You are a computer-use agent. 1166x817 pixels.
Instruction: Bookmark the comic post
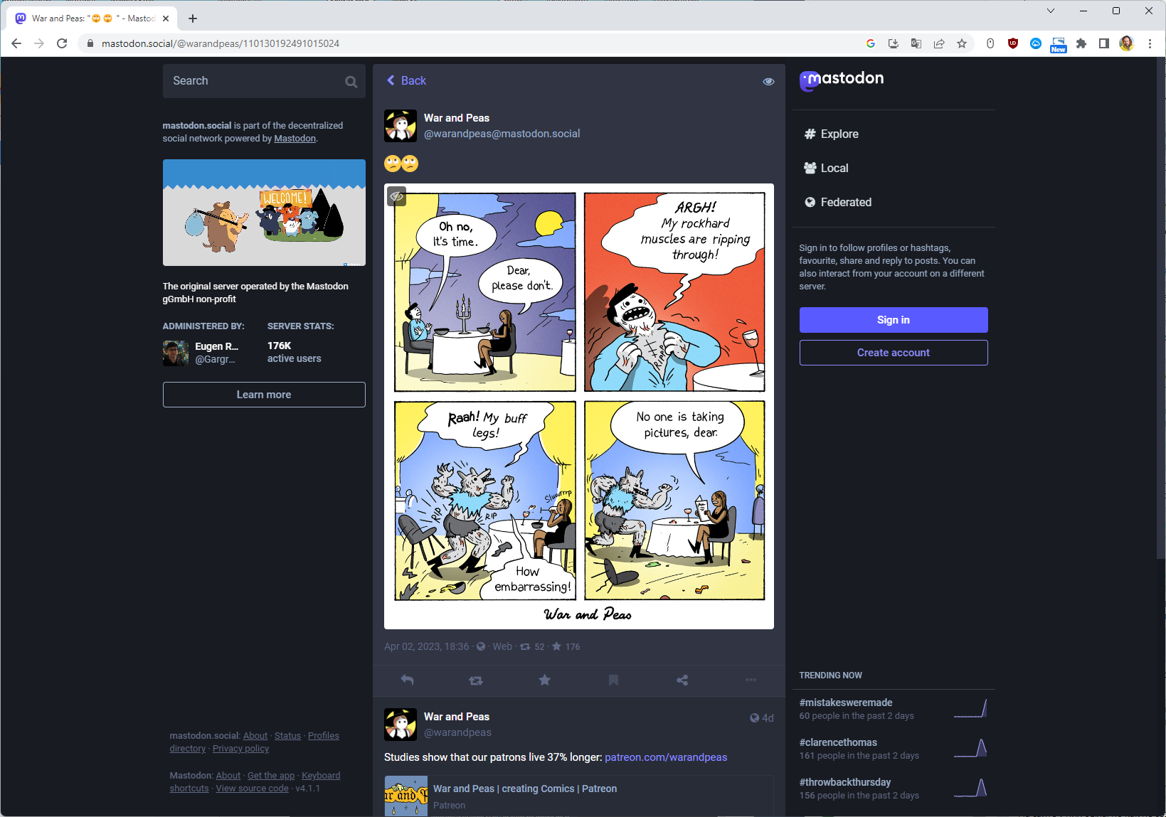(613, 680)
